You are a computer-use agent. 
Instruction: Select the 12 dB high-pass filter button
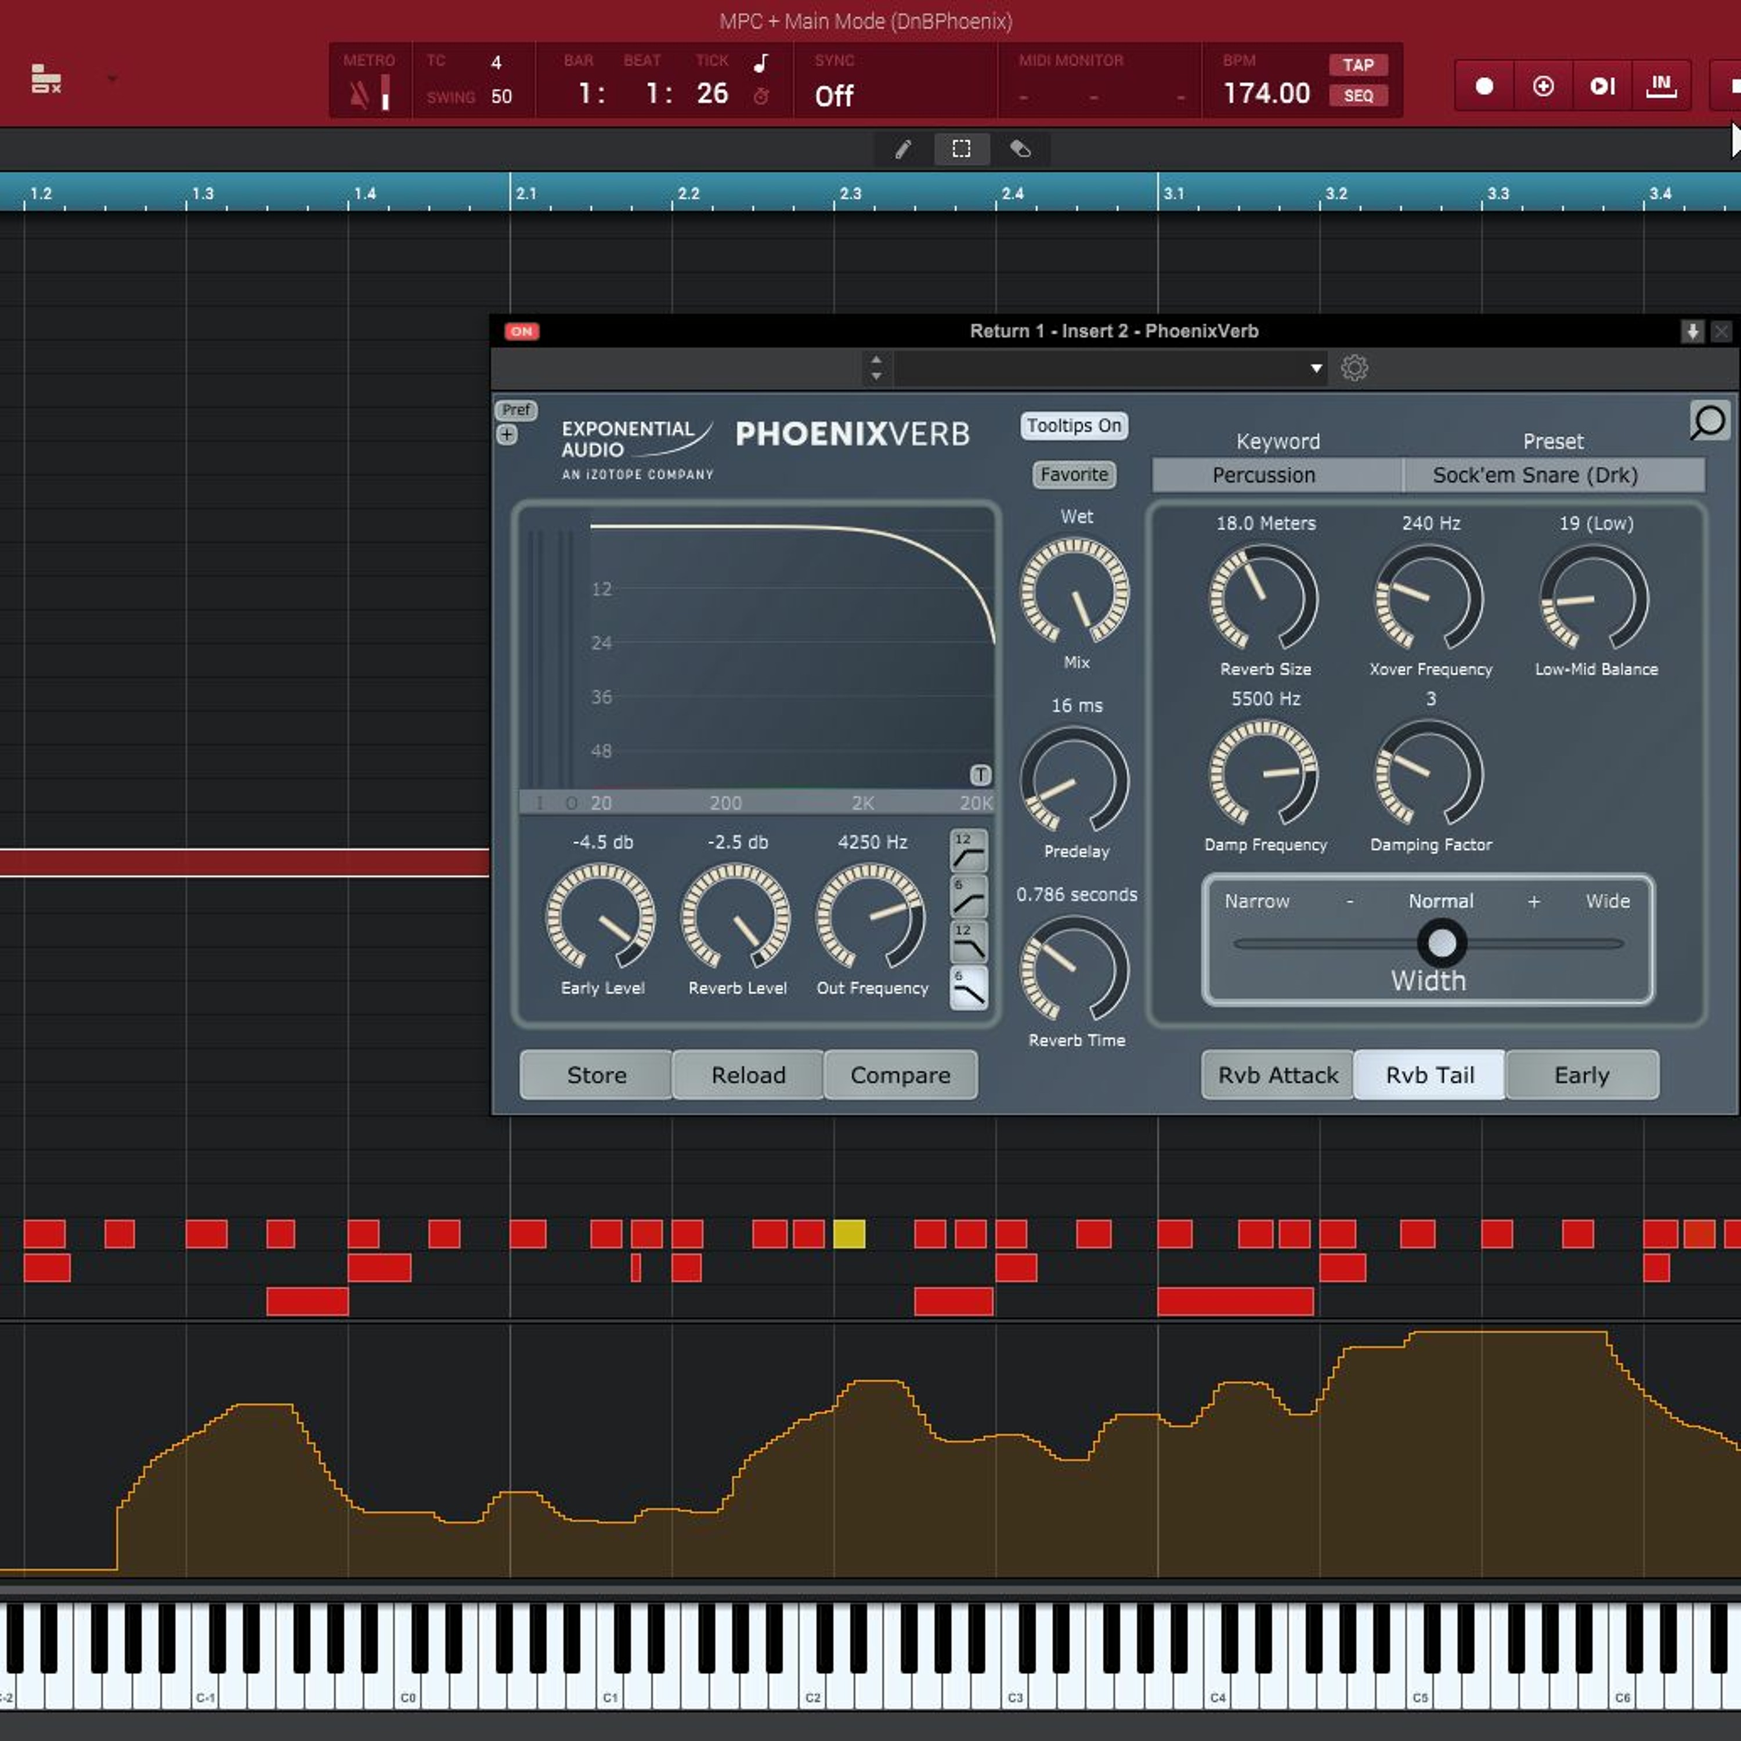[x=969, y=851]
